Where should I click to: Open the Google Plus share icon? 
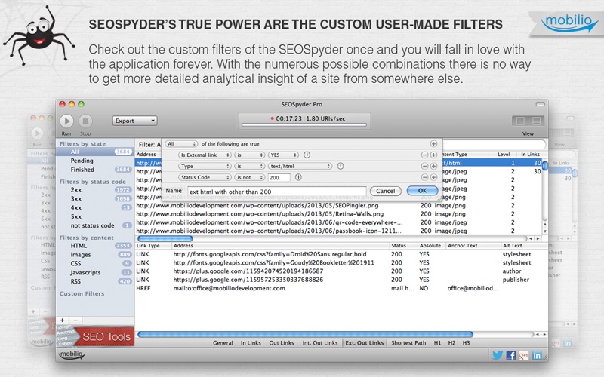click(x=523, y=355)
